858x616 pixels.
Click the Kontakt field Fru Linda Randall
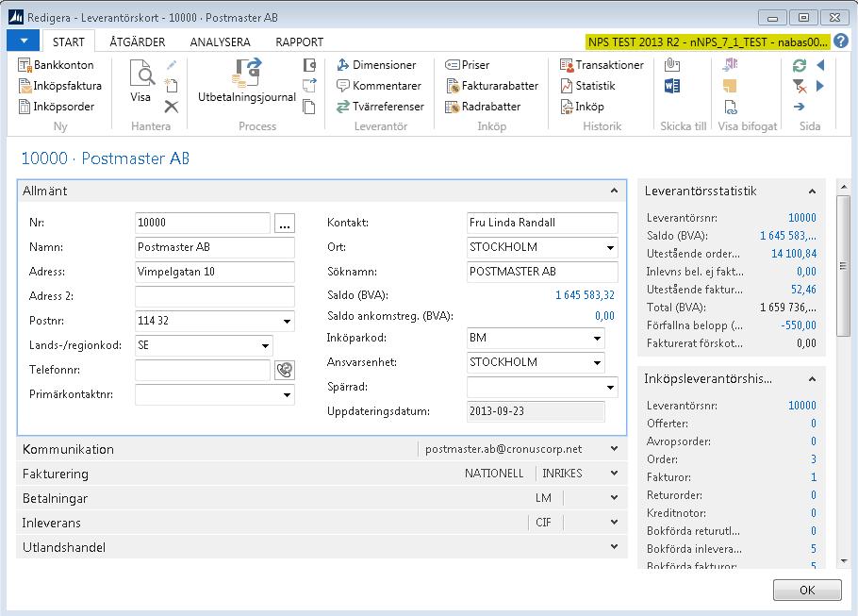(542, 223)
